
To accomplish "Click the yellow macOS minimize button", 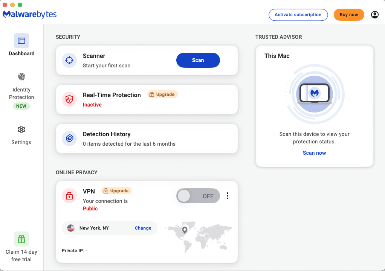I will click(x=12, y=5).
